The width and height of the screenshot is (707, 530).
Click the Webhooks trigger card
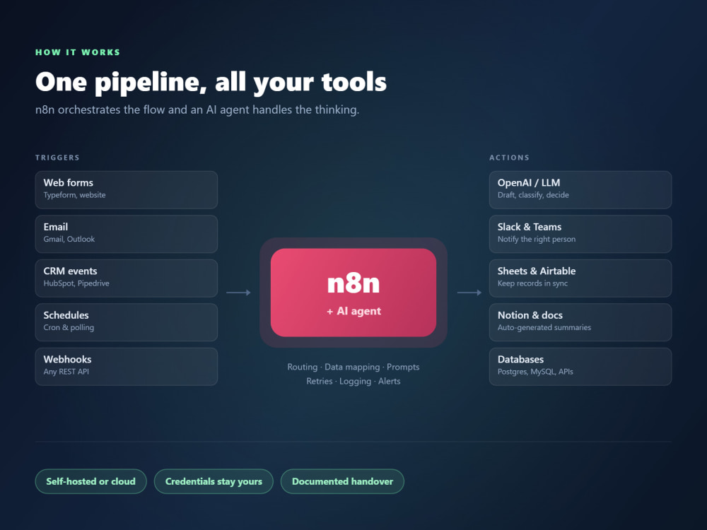pos(127,366)
